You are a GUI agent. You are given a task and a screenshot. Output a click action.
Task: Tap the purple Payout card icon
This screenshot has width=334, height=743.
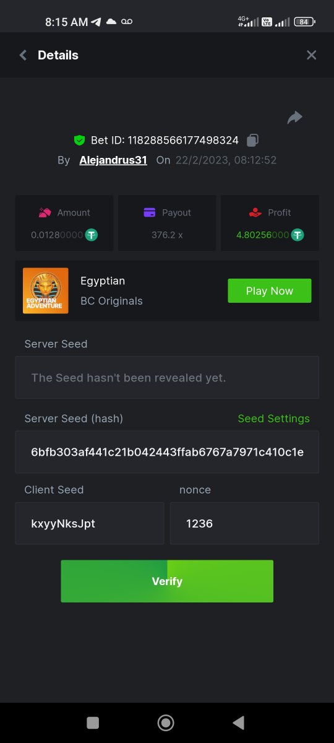(x=149, y=212)
